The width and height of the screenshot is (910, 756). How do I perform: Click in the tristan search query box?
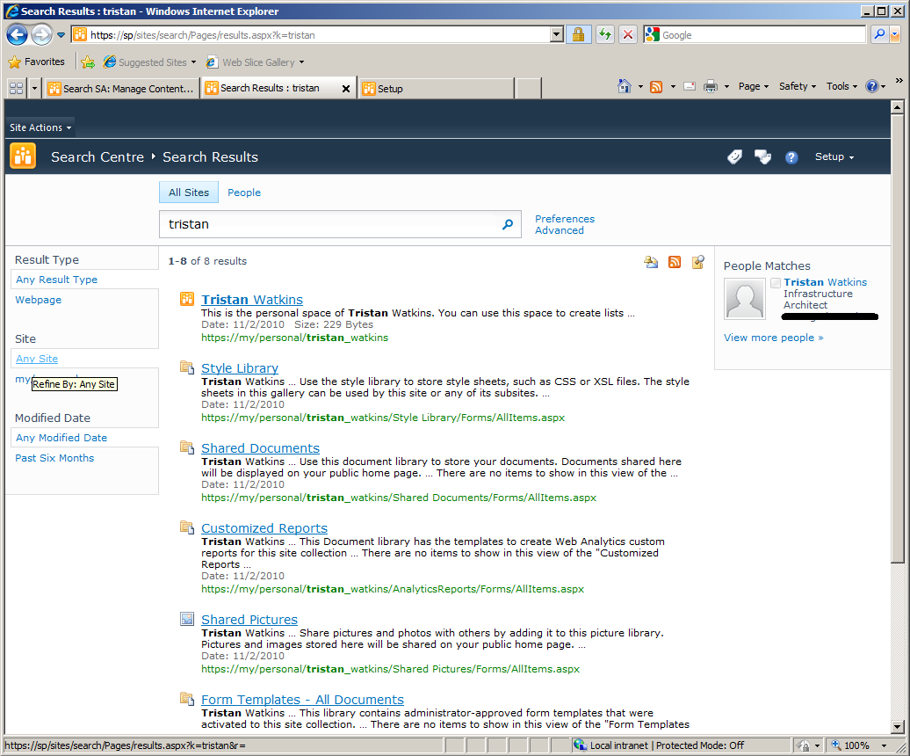[329, 224]
